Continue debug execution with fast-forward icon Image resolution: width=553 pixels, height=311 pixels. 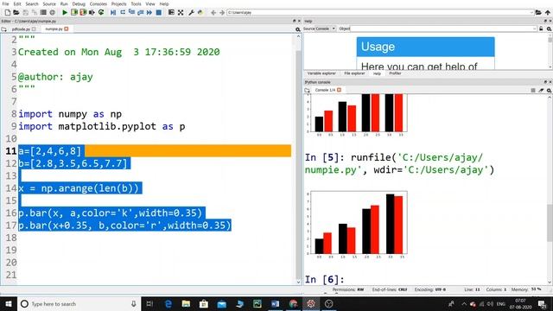(x=149, y=13)
